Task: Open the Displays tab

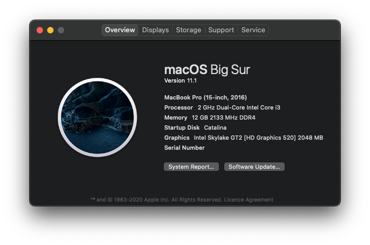Action: click(155, 30)
